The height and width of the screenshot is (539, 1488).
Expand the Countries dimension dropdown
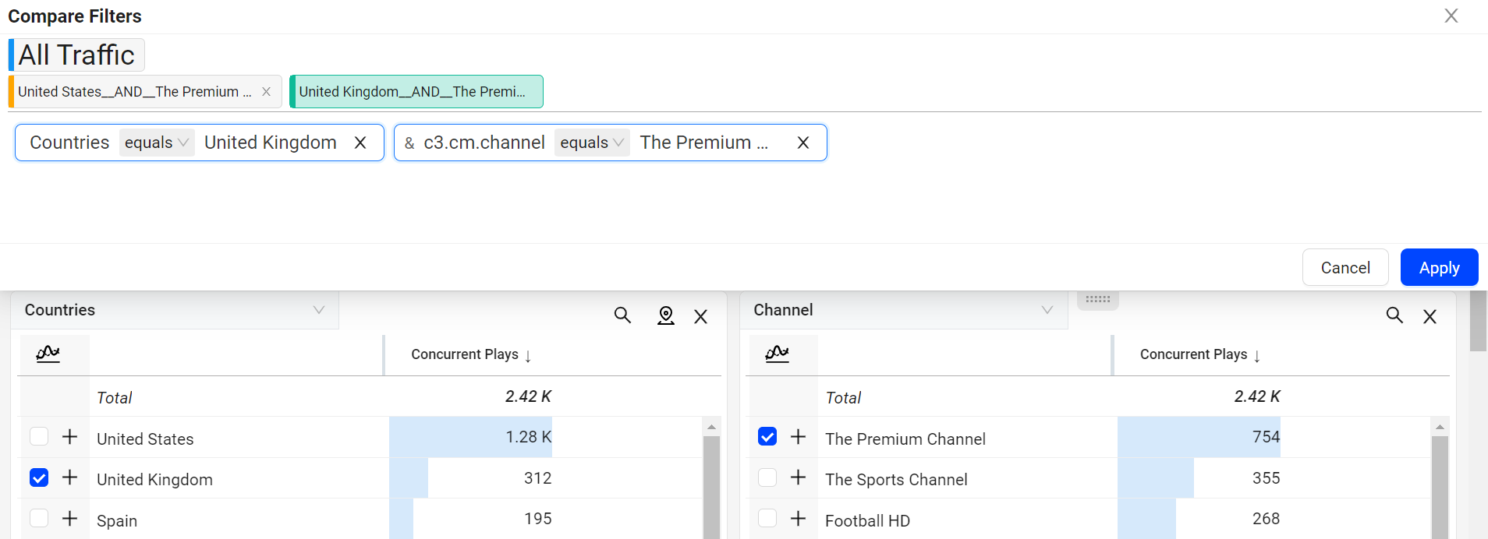click(x=318, y=310)
